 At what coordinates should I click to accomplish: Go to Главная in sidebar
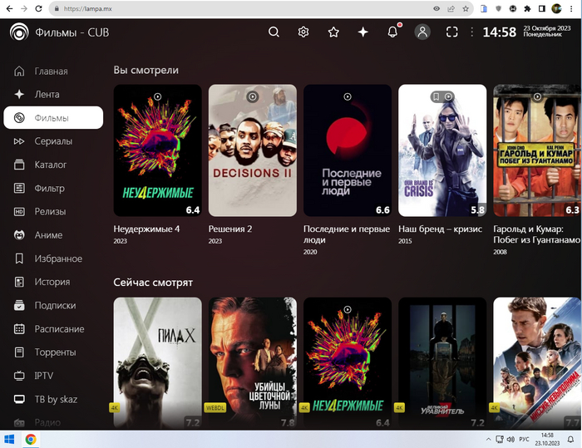tap(53, 71)
